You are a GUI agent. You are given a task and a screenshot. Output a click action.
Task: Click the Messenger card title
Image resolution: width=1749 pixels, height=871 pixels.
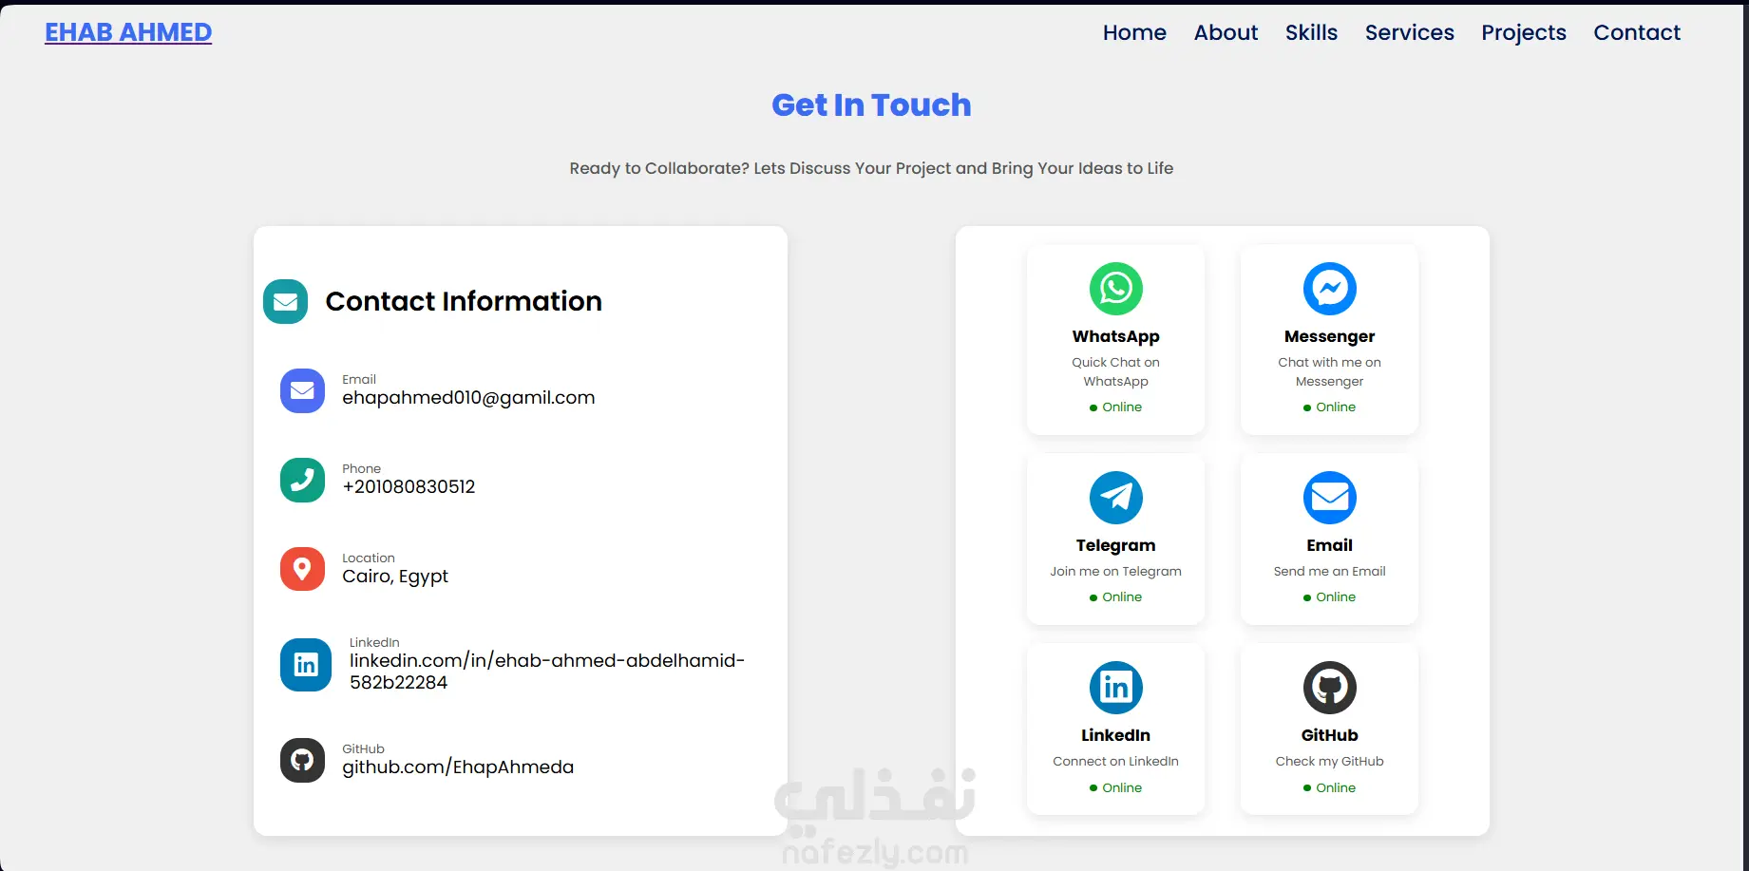point(1330,336)
